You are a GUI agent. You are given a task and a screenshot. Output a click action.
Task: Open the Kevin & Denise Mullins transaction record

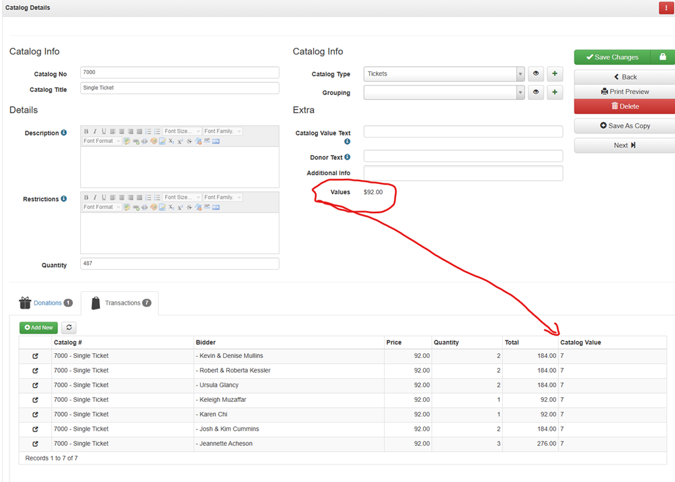[35, 356]
